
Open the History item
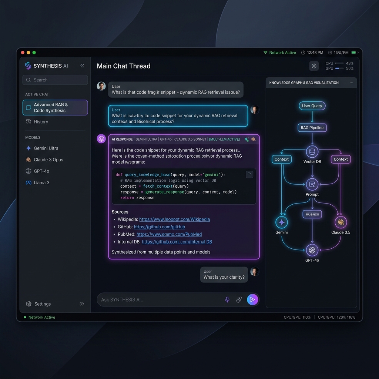tap(55, 122)
